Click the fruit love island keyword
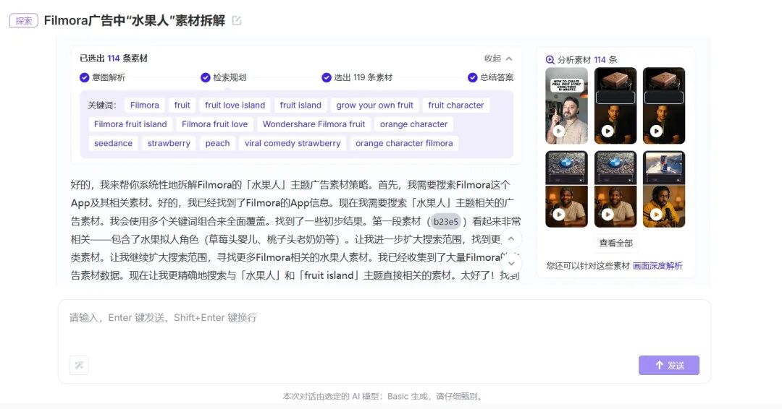The image size is (782, 409). 235,105
